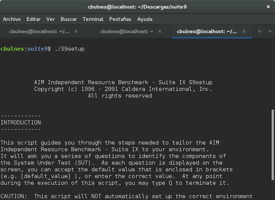Close the cbulnes@localhost: ~ tab
This screenshot has width=275, height=200.
pos(160,31)
